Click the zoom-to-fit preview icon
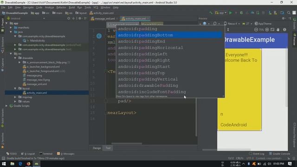 [x=272, y=30]
